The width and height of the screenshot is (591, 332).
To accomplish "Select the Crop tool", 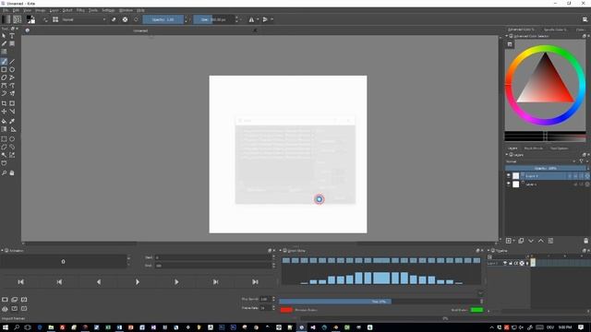I will (4, 103).
